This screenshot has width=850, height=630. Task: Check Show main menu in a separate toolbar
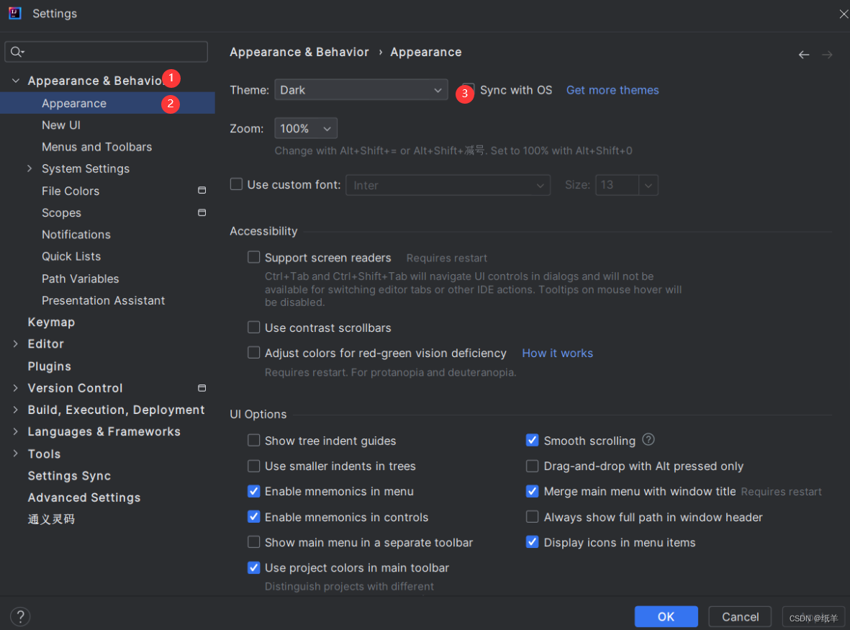(253, 541)
